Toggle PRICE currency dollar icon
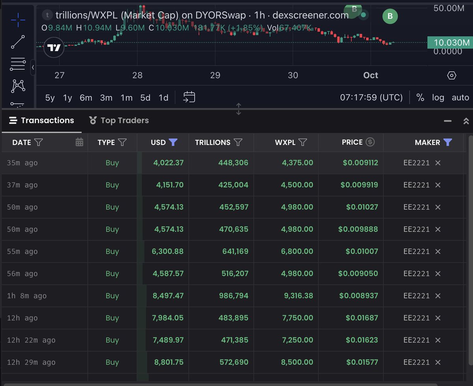 point(370,142)
